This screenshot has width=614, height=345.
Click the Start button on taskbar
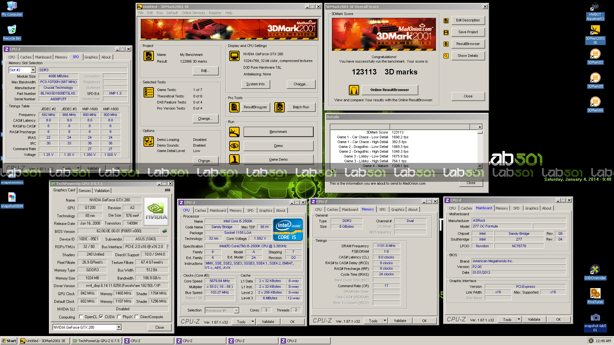click(9, 341)
